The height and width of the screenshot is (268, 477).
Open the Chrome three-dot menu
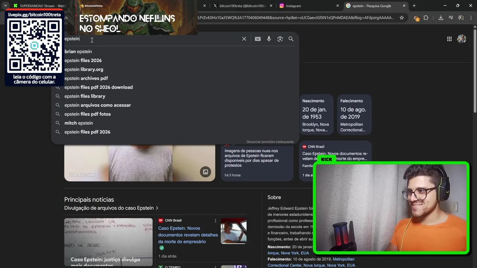[x=471, y=17]
